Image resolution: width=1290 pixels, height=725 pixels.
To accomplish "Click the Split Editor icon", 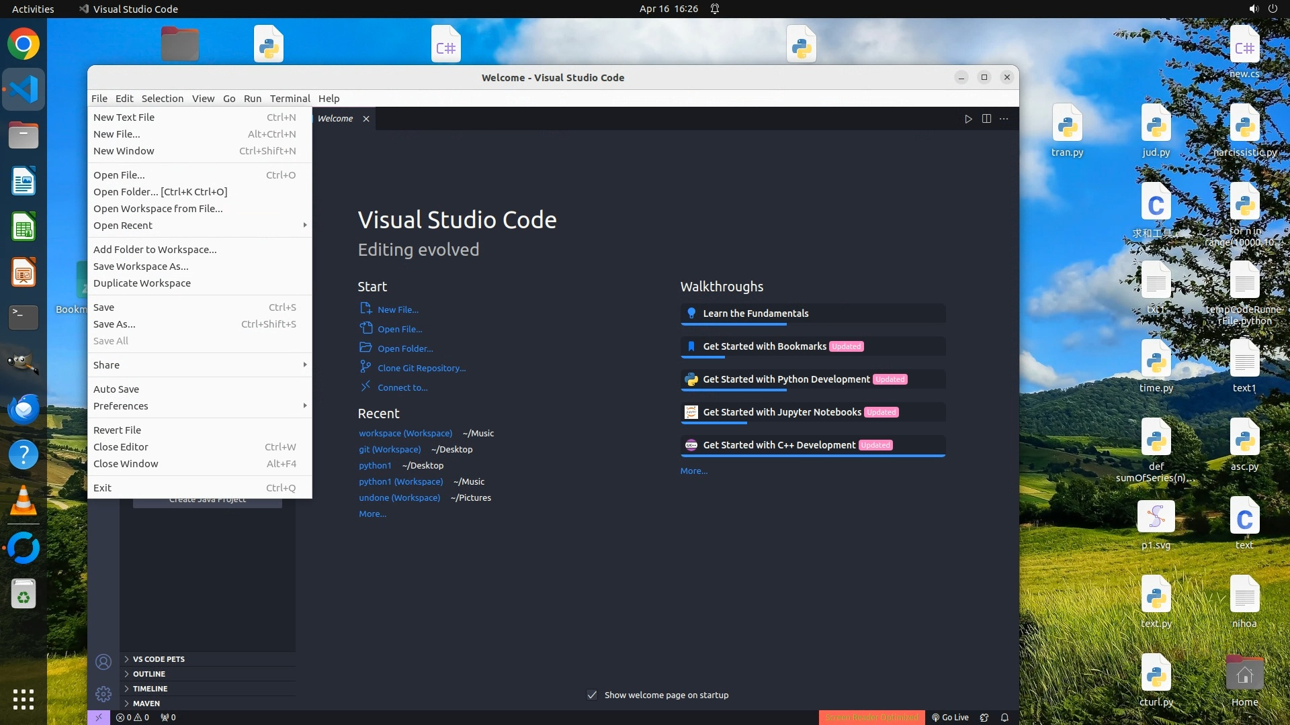I will coord(986,119).
